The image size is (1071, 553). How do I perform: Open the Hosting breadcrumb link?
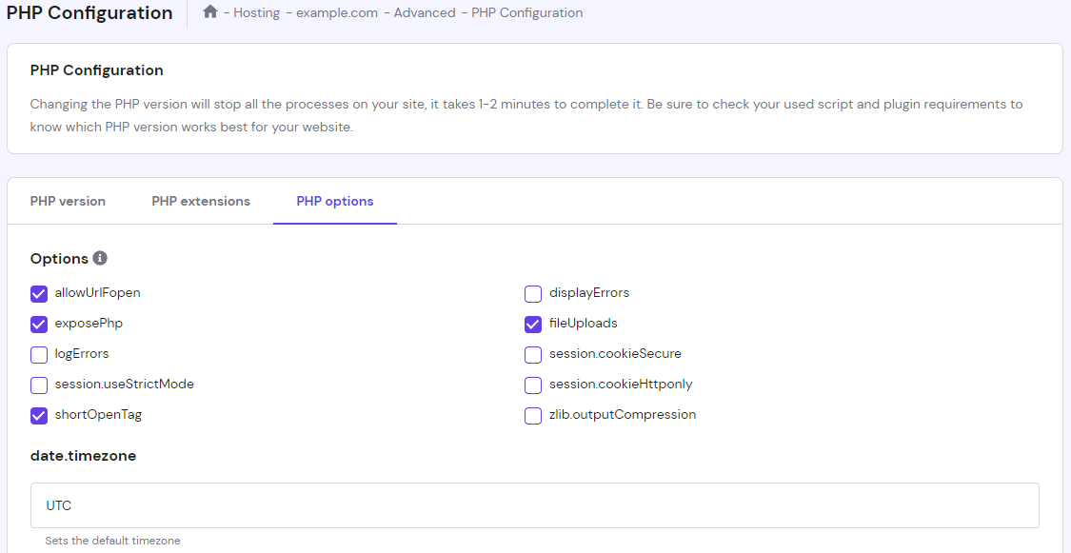(x=256, y=12)
